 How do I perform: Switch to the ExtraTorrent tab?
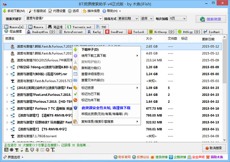[71, 32]
